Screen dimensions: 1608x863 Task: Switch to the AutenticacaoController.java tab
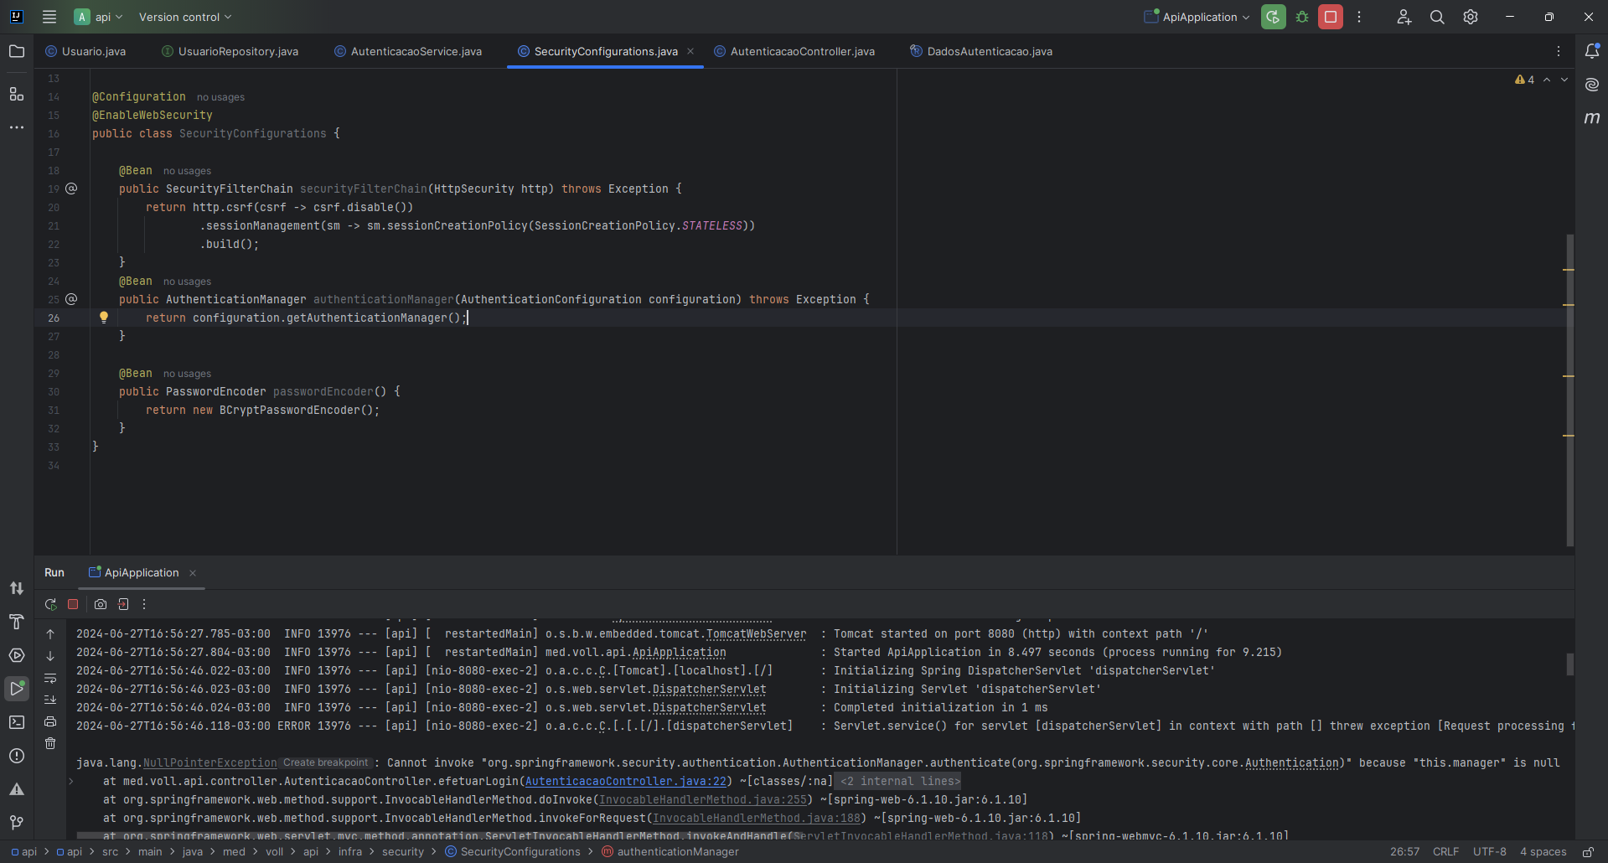pyautogui.click(x=794, y=51)
